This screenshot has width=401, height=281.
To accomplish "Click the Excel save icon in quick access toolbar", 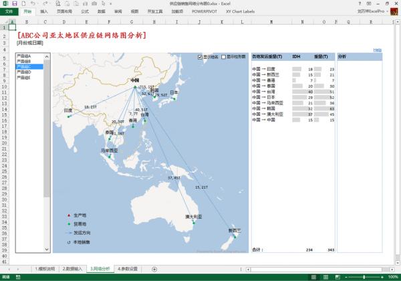I will [x=13, y=3].
